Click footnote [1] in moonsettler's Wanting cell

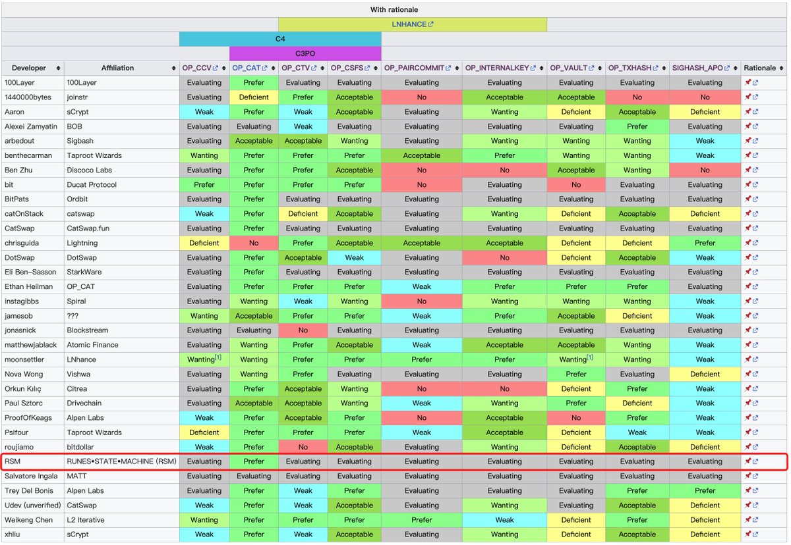tap(219, 357)
